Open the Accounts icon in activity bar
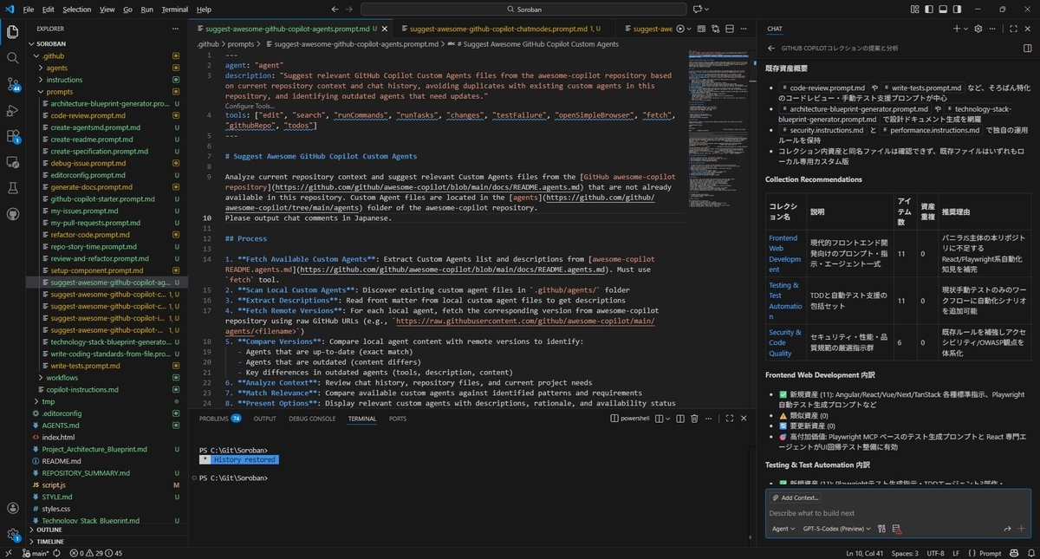1040x559 pixels. click(x=13, y=509)
